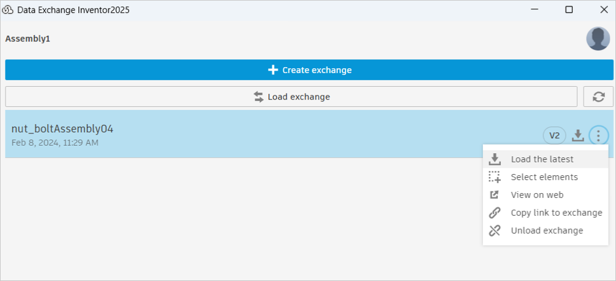The width and height of the screenshot is (616, 281).
Task: Choose Load the latest from the menu
Action: coord(545,159)
